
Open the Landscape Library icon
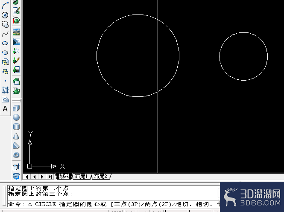point(16,70)
